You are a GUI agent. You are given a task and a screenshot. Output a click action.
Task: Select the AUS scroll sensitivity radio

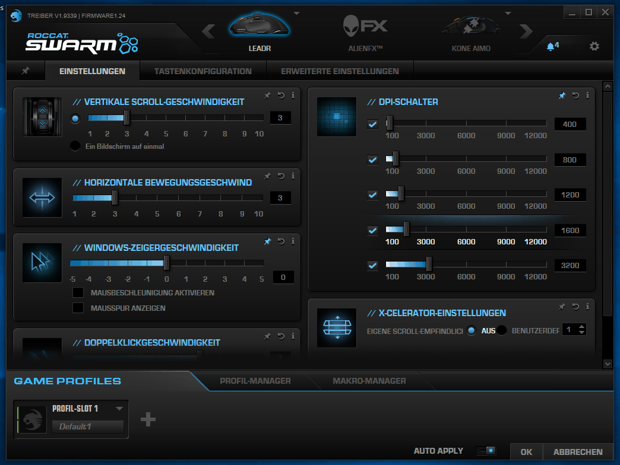pos(472,330)
